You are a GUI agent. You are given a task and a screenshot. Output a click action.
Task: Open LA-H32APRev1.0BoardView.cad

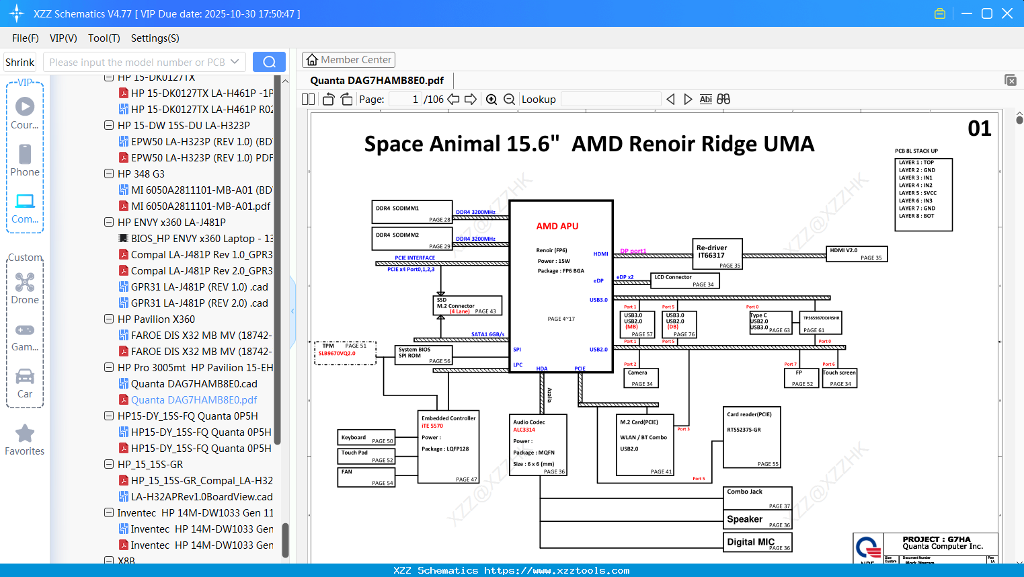(x=202, y=496)
